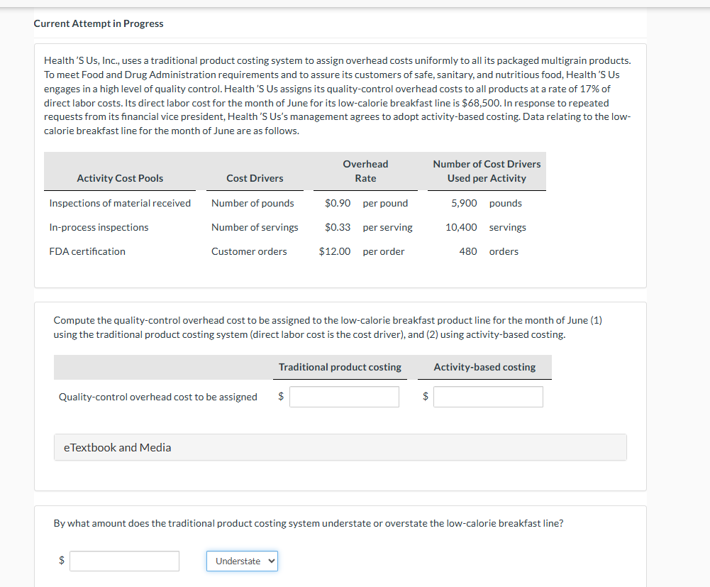This screenshot has width=710, height=587.
Task: Click the Overhead Rate column header
Action: click(x=365, y=171)
